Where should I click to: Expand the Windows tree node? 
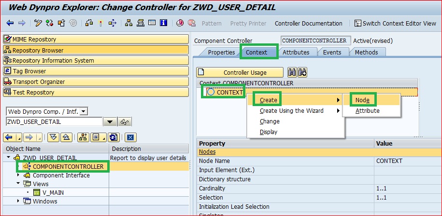pyautogui.click(x=19, y=201)
